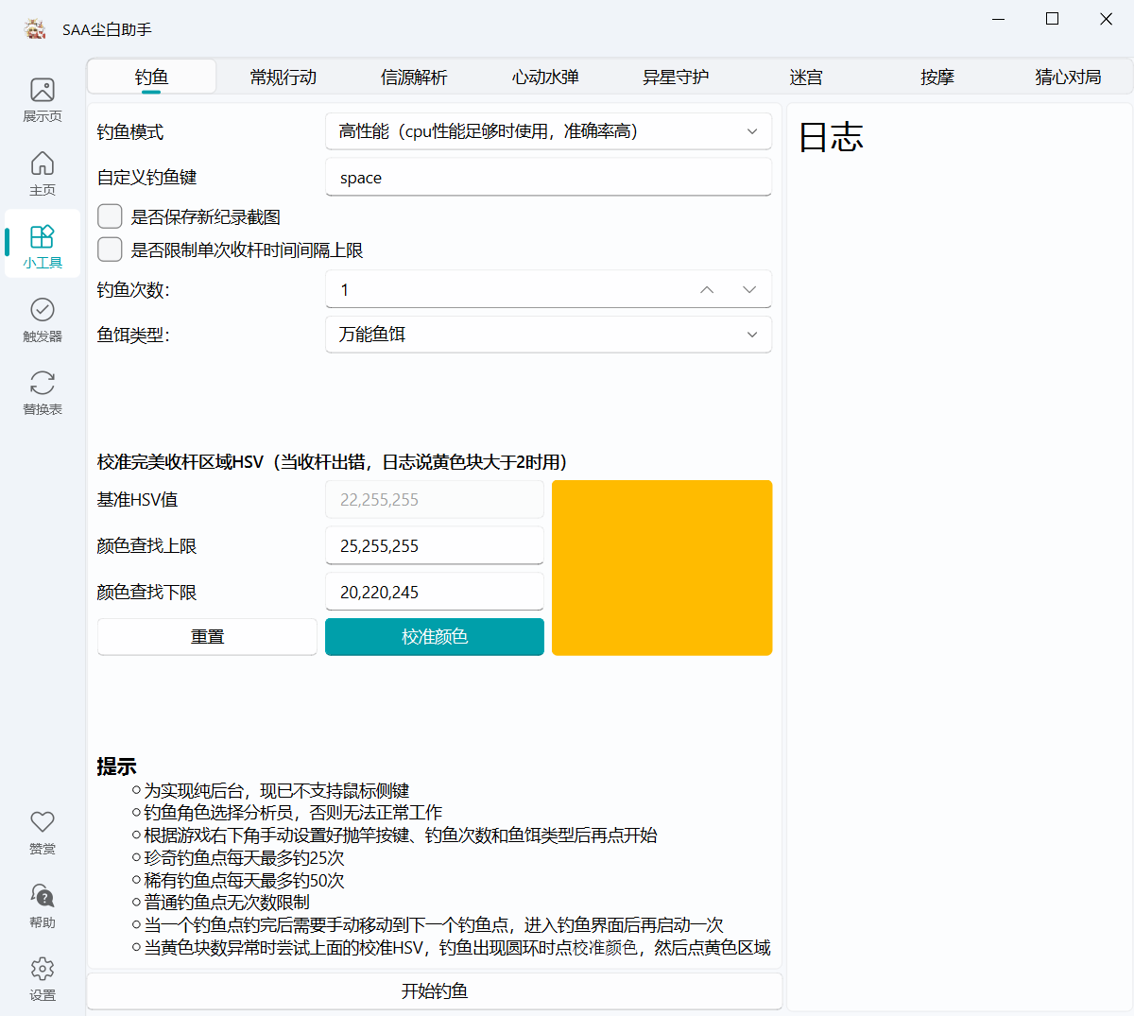
Task: Click tip text 普通钓鱼点无次数限制
Action: 227,903
